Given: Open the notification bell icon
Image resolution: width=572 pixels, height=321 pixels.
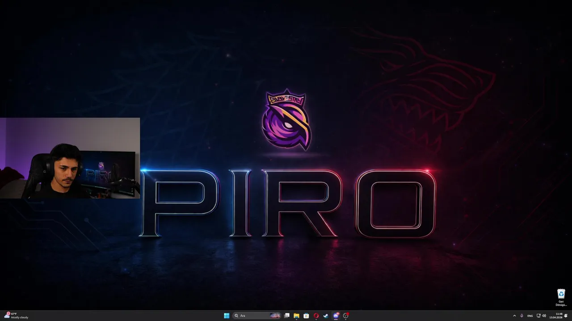Looking at the screenshot, I should click(566, 316).
